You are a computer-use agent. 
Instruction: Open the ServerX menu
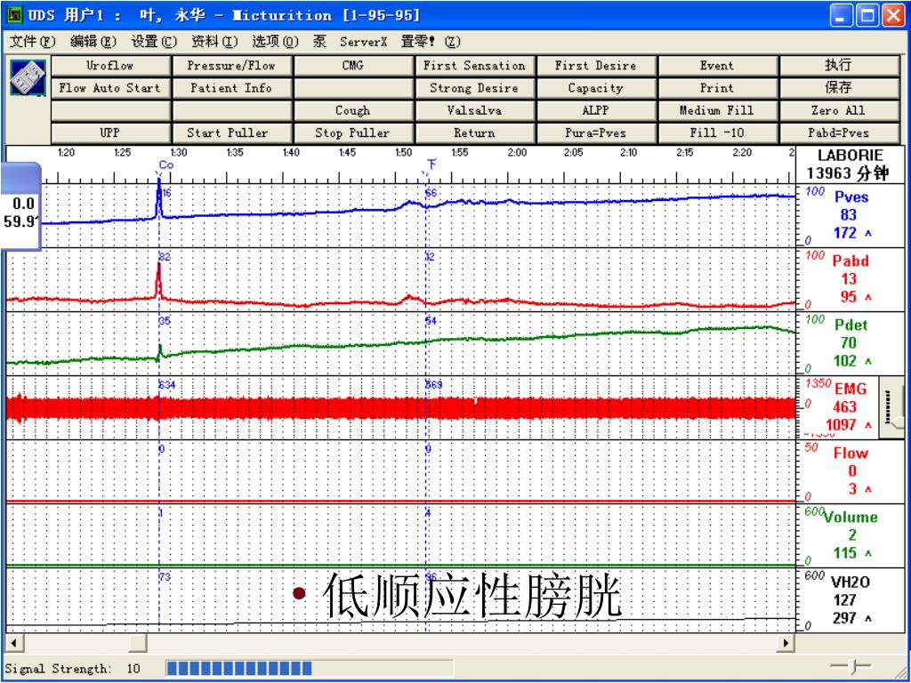tap(364, 42)
